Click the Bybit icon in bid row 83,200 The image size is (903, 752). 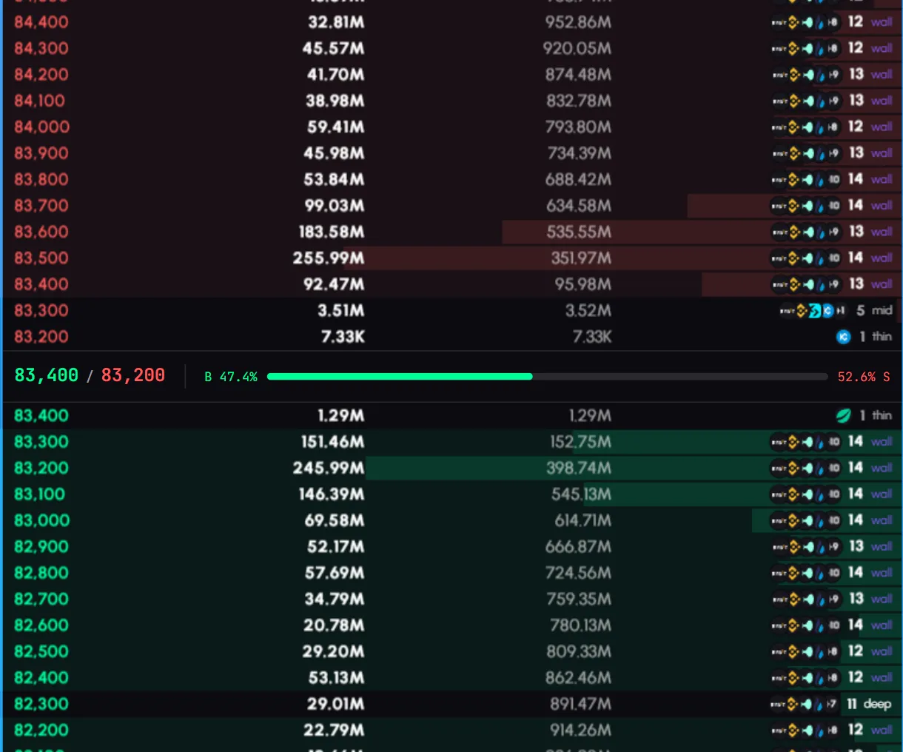pos(779,468)
